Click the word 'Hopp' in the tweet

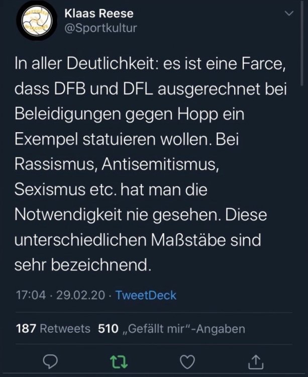click(x=198, y=114)
